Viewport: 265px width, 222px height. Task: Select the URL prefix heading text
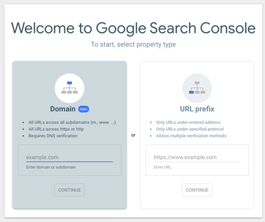197,109
